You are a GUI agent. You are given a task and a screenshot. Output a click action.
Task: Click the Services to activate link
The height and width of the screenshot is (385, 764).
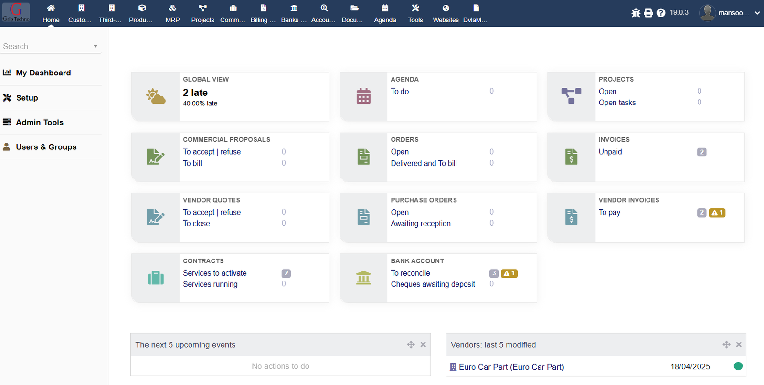(x=215, y=273)
